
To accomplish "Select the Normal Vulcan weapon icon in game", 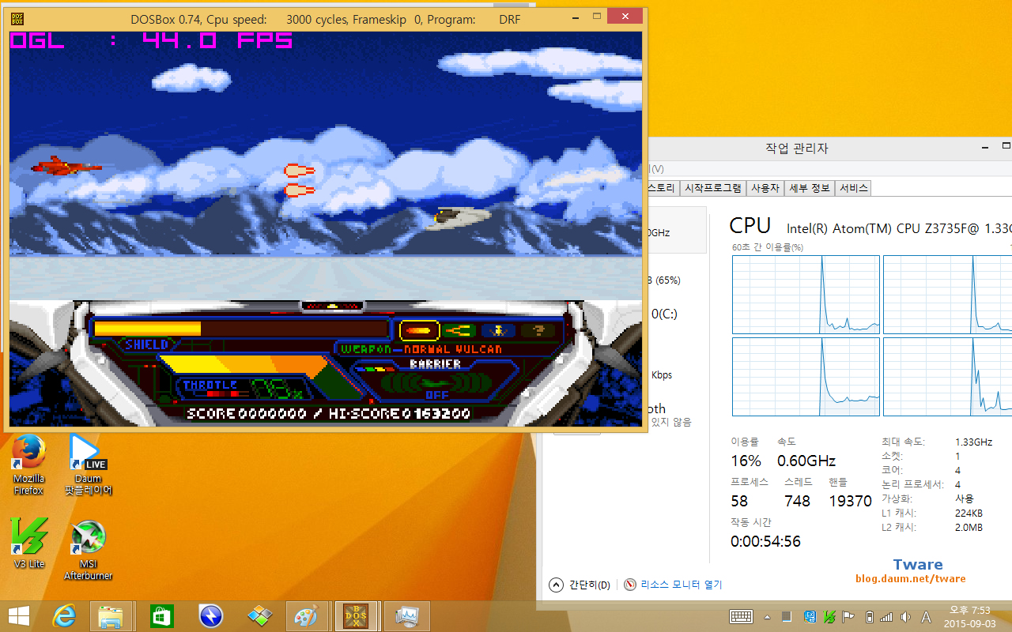I will click(420, 330).
